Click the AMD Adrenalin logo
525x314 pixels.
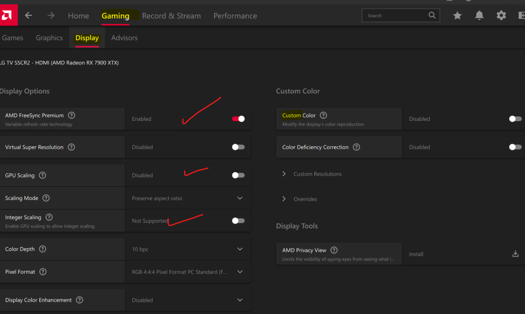pyautogui.click(x=8, y=15)
